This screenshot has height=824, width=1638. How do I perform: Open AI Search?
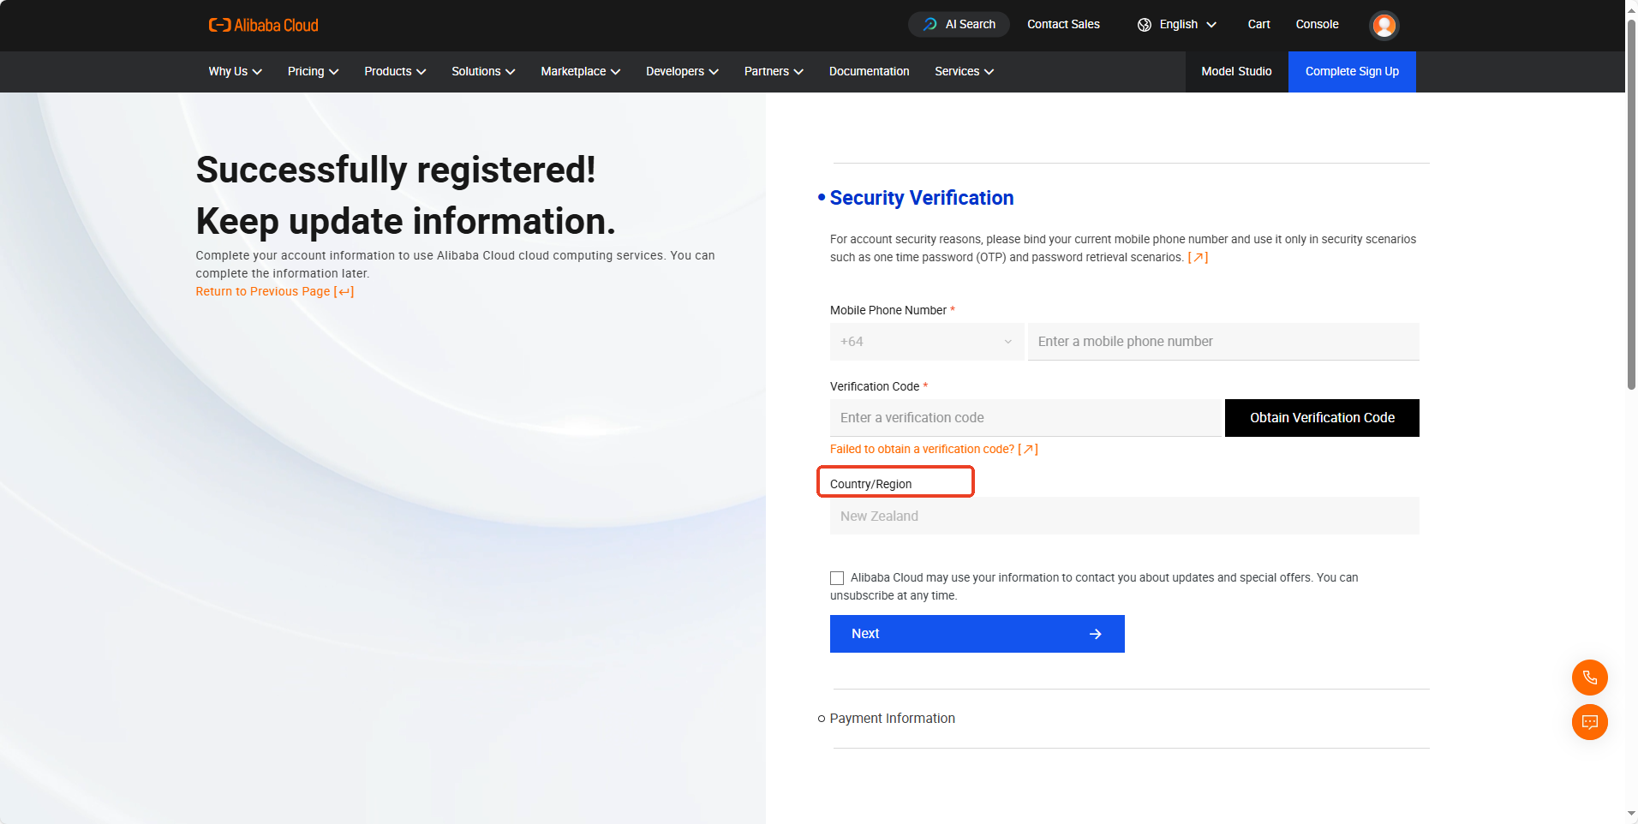point(959,24)
